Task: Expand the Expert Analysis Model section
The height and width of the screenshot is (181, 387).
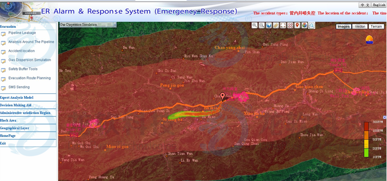Action: pyautogui.click(x=17, y=98)
